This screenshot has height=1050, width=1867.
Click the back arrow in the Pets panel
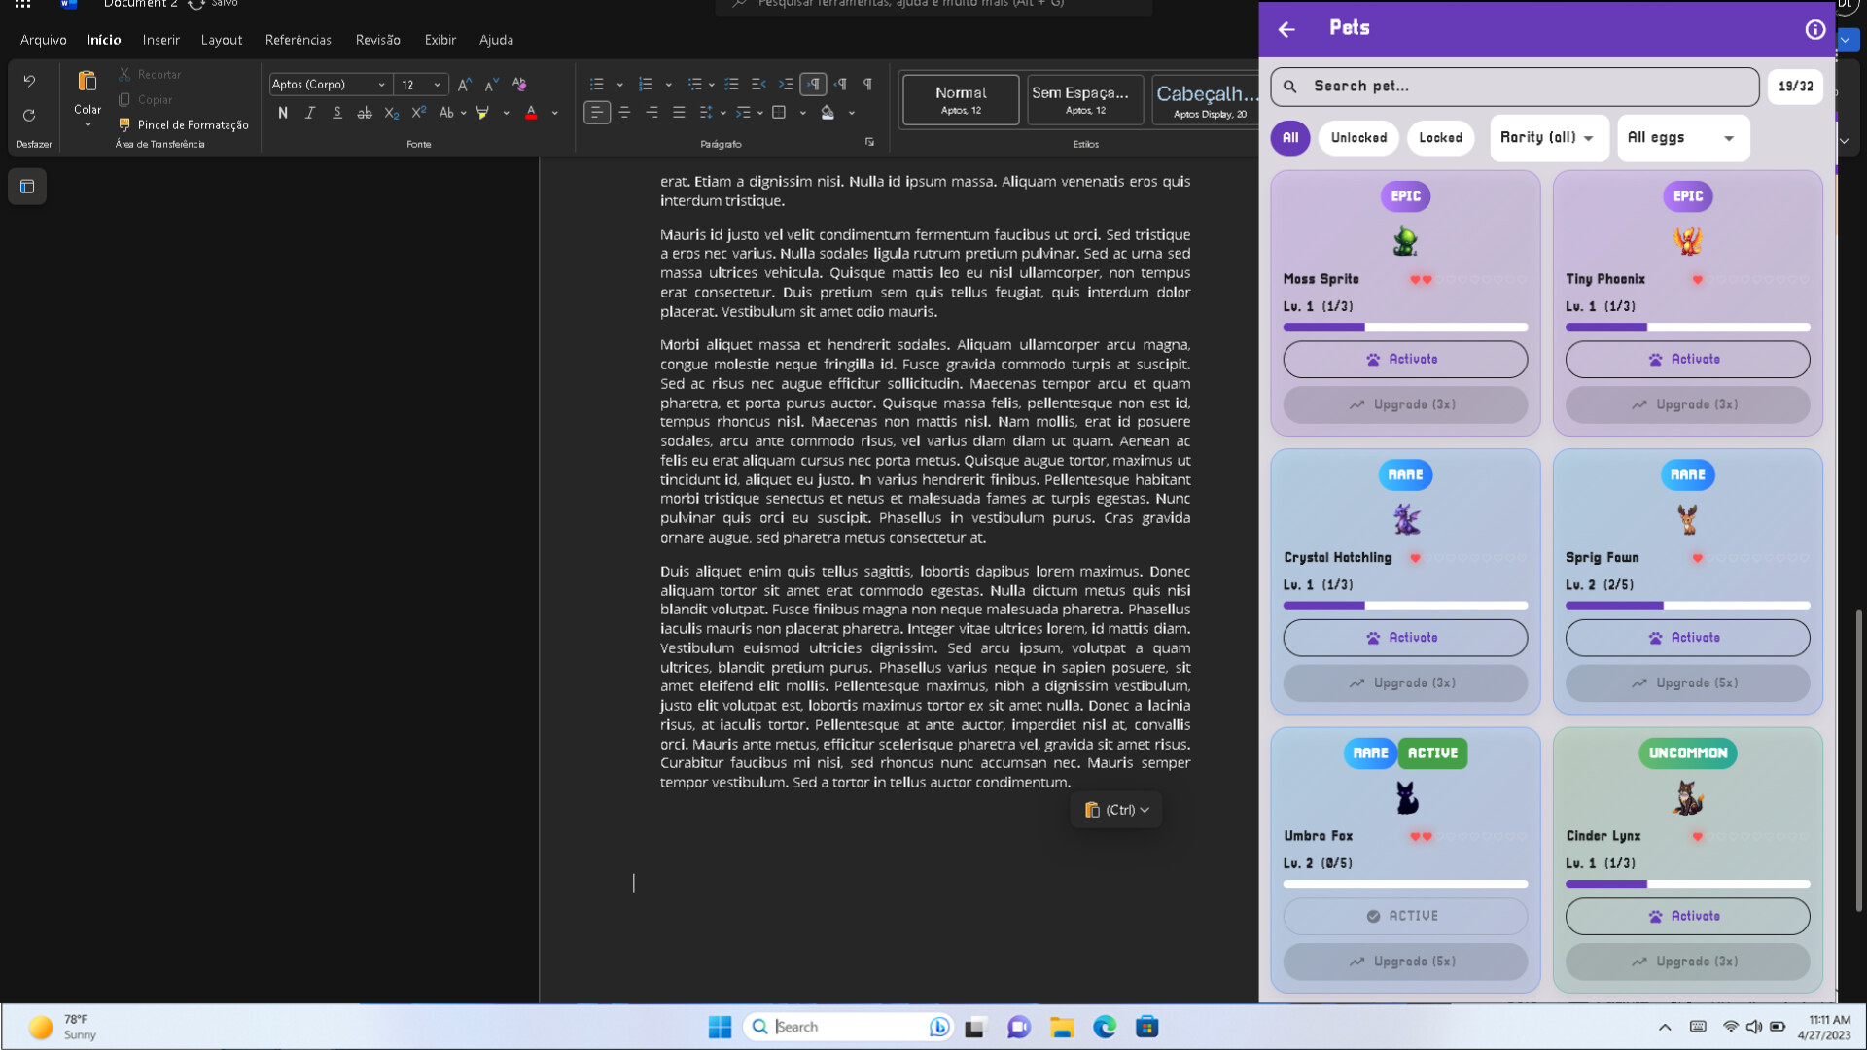pyautogui.click(x=1286, y=30)
